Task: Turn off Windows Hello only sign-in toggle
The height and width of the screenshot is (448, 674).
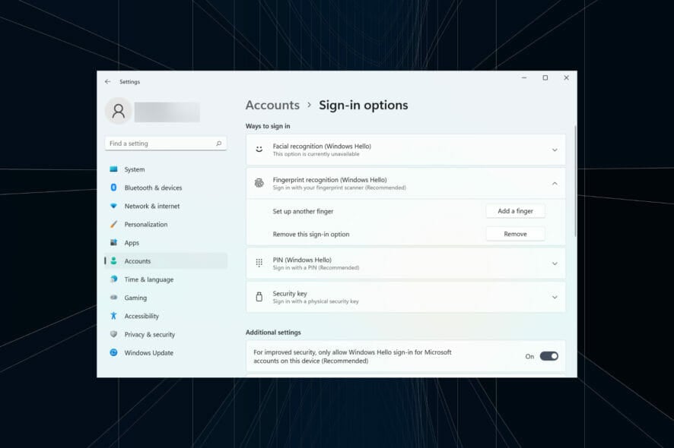Action: [x=549, y=356]
